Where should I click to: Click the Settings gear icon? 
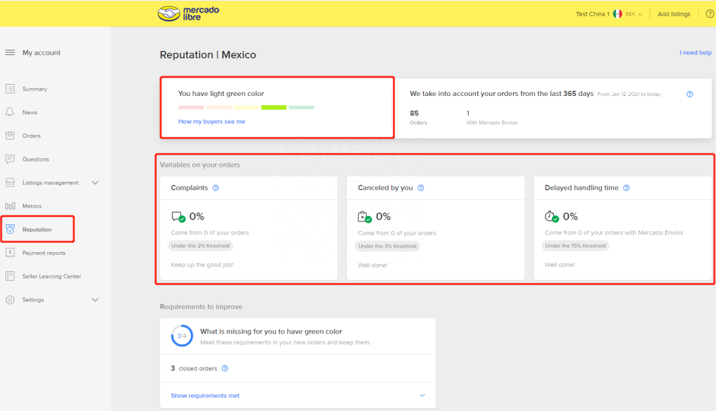click(x=10, y=300)
